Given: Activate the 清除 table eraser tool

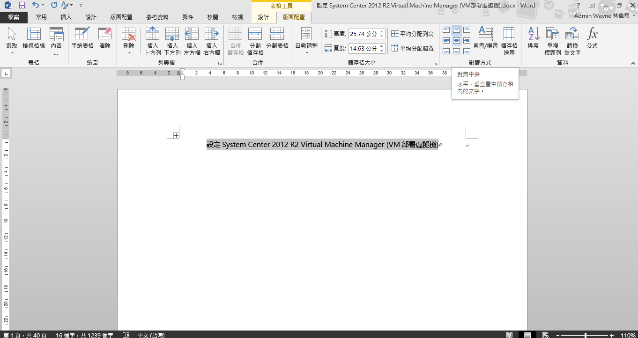Looking at the screenshot, I should point(105,39).
